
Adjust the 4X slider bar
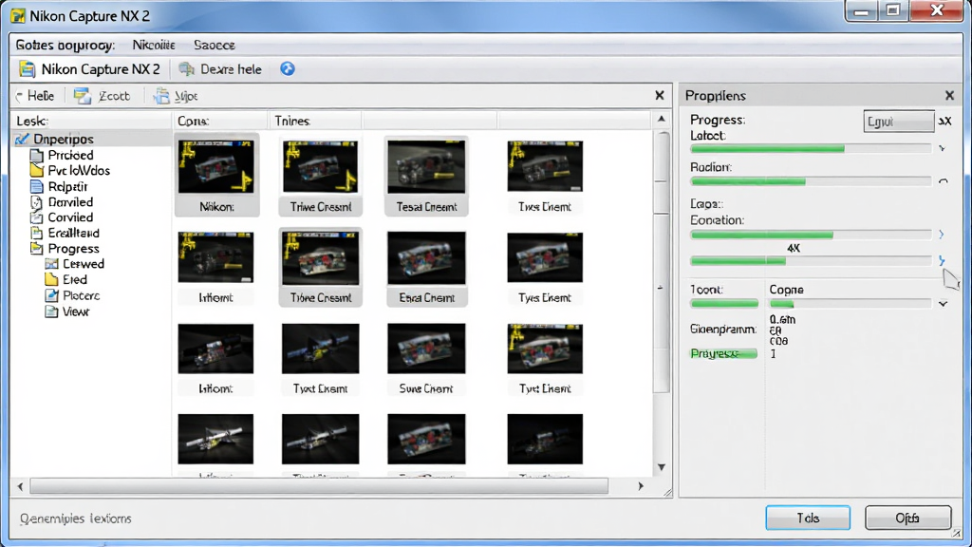pyautogui.click(x=811, y=261)
